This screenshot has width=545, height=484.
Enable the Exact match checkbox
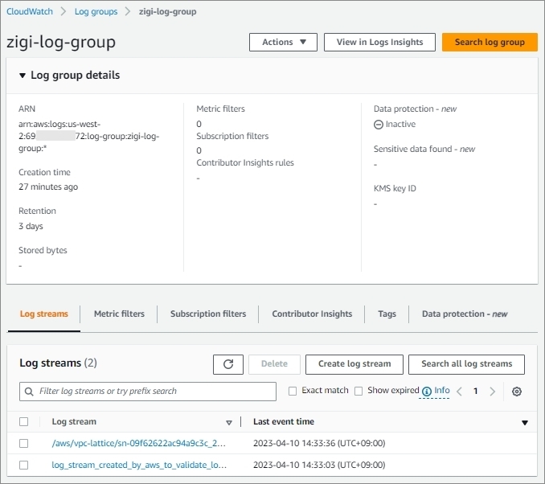tap(293, 392)
